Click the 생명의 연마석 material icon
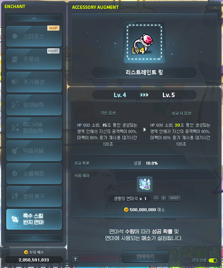223x268 pixels. (x=145, y=184)
